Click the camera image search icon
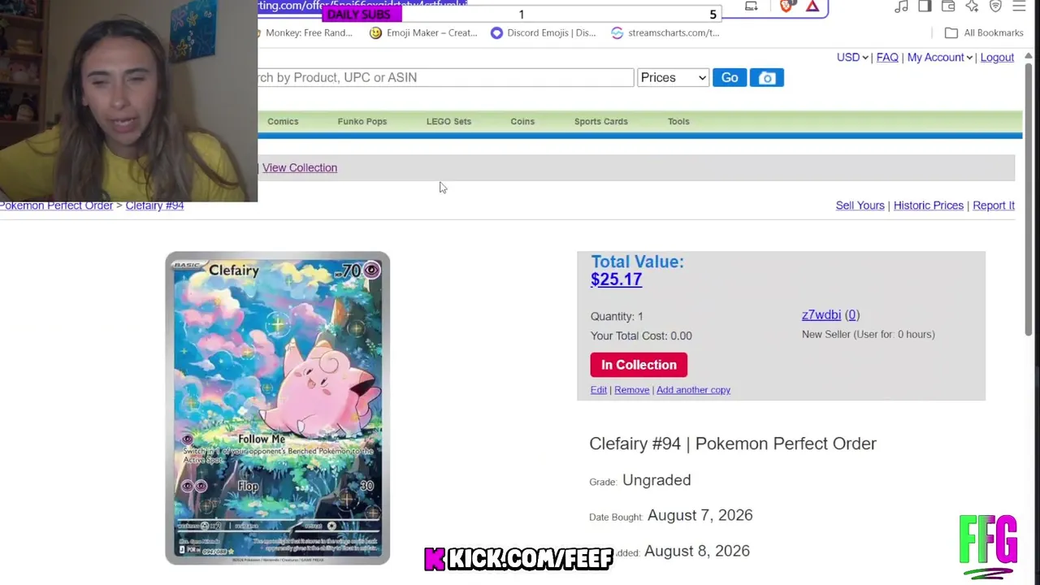Image resolution: width=1040 pixels, height=585 pixels. coord(766,78)
